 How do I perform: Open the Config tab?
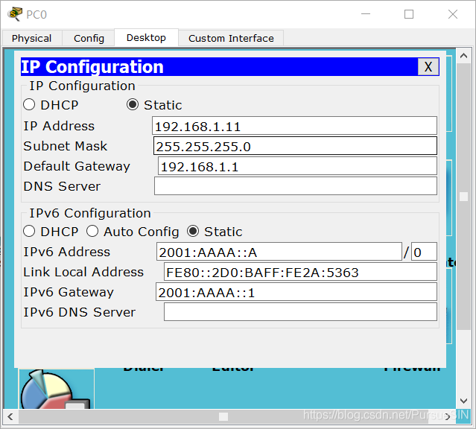[89, 38]
